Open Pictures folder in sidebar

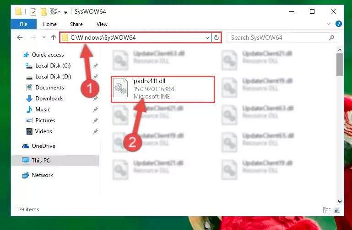[45, 120]
